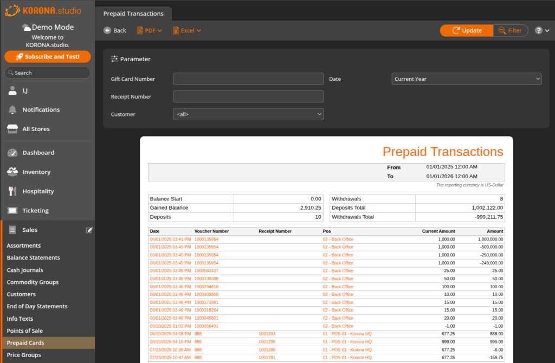
Task: Open Price Groups menu item
Action: pyautogui.click(x=24, y=355)
